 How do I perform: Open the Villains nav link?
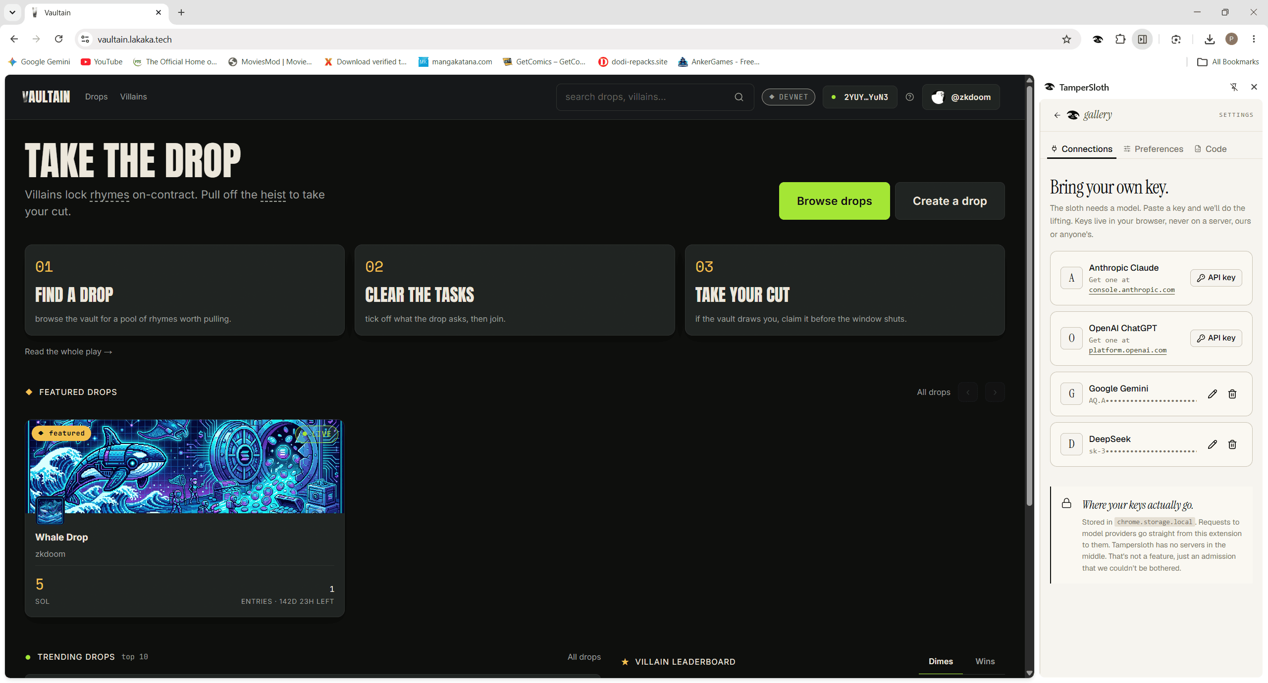point(133,97)
